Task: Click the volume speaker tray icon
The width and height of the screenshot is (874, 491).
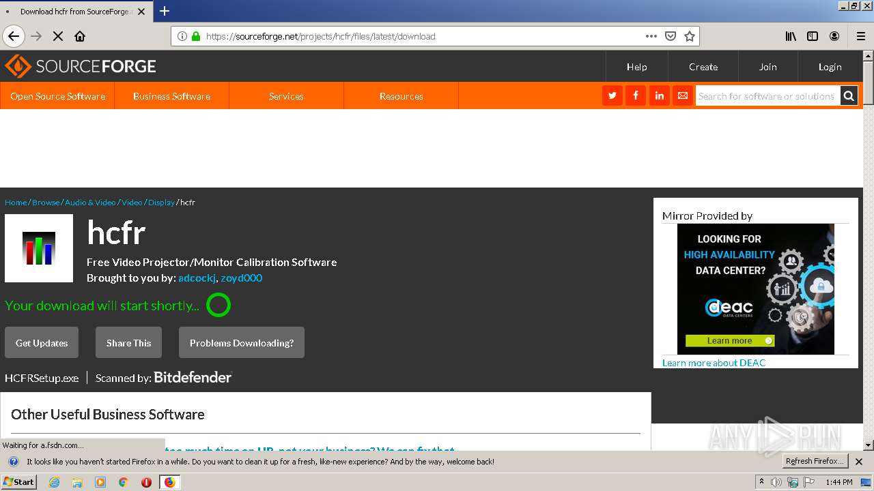Action: tap(776, 482)
